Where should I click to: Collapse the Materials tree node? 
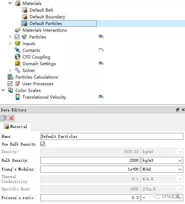(x=10, y=3)
